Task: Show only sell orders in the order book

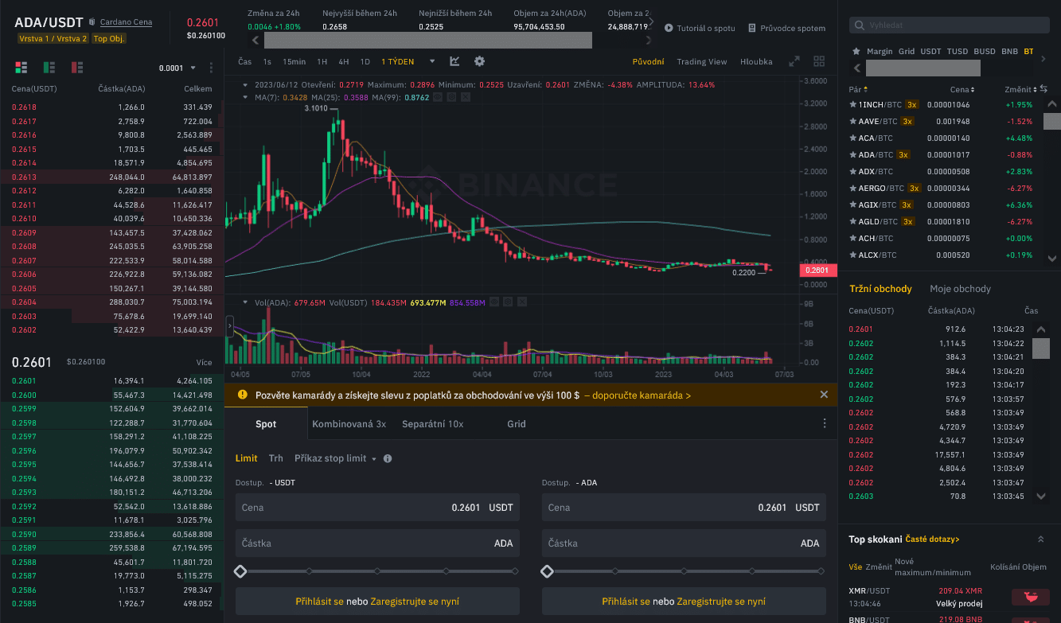Action: (x=77, y=68)
